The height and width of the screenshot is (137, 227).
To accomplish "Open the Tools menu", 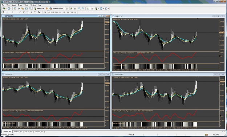I will coord(26,5).
